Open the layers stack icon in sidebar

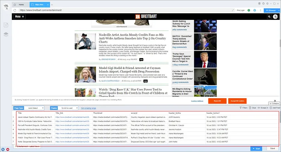(x=6, y=34)
